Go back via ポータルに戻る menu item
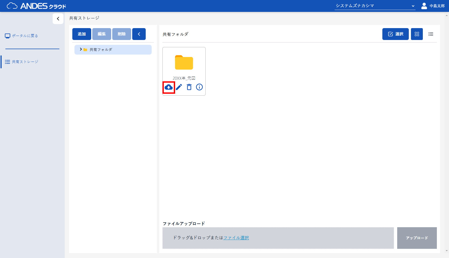 25,36
